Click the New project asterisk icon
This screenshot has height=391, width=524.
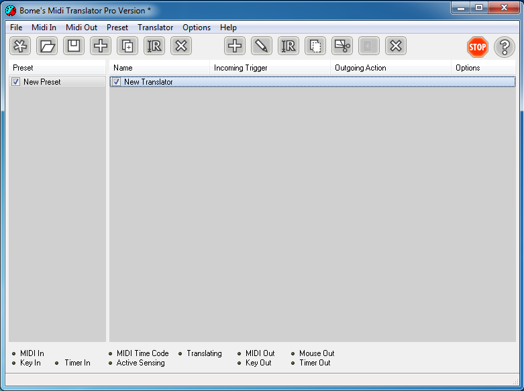[20, 46]
